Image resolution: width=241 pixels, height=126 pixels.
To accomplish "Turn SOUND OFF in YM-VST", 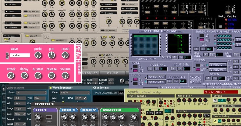I will (x=135, y=84).
